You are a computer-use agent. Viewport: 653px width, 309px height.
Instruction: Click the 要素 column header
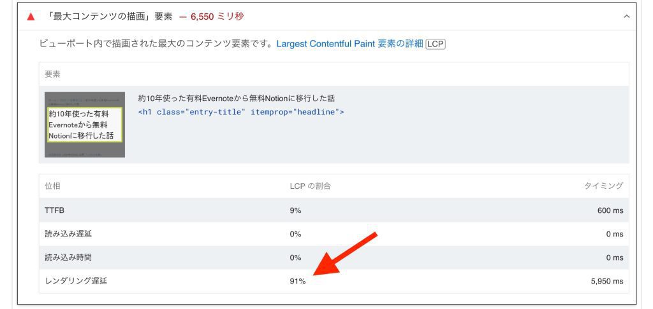click(52, 74)
